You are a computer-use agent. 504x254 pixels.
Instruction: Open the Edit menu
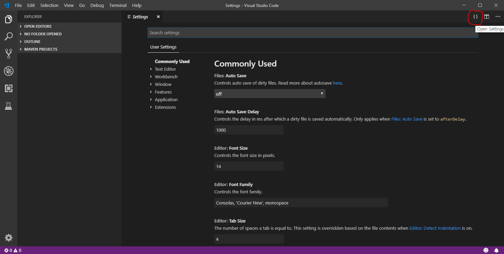click(31, 6)
